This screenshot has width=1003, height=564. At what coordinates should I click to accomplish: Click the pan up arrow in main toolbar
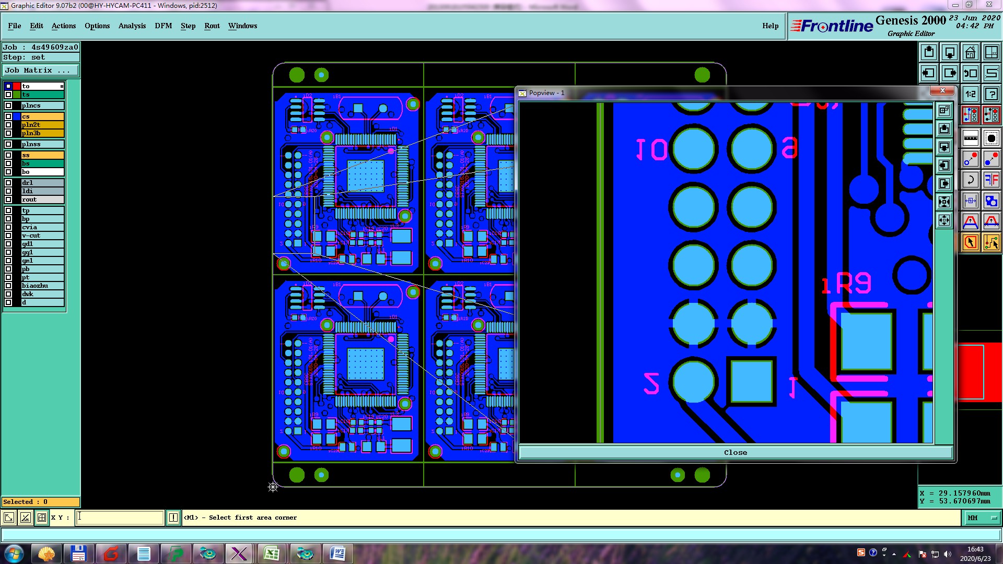(928, 52)
